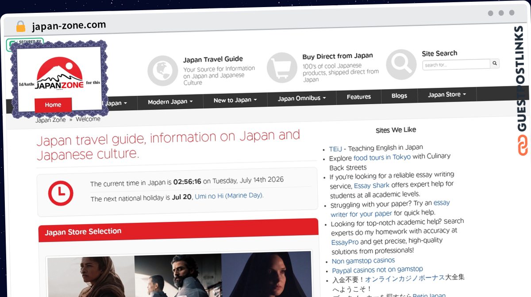Click the orange padlock icon in address bar
The image size is (531, 297).
pos(20,27)
